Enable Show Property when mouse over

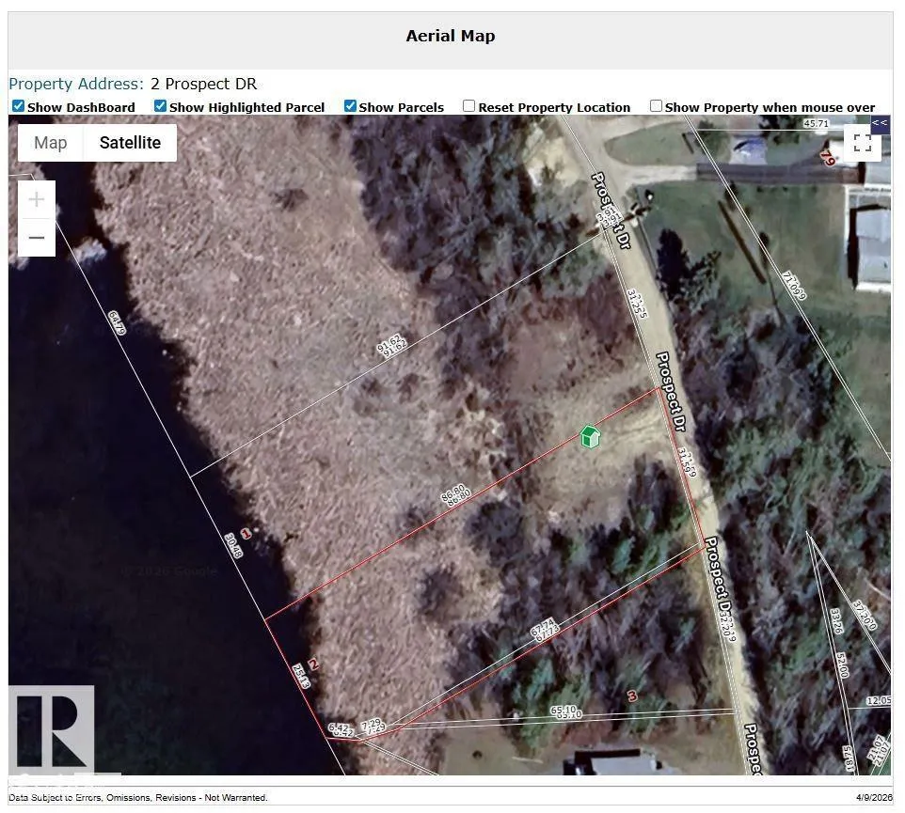pyautogui.click(x=656, y=106)
